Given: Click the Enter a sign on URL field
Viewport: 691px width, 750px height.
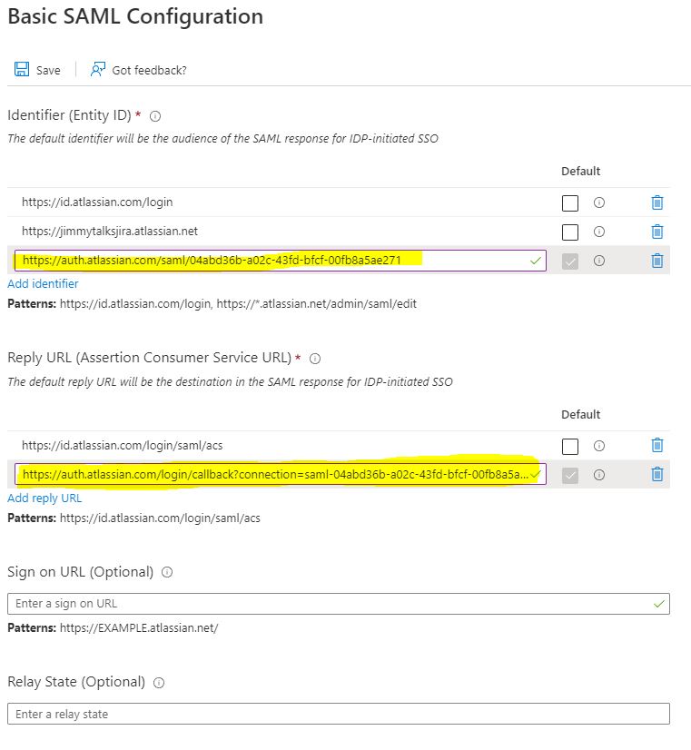Looking at the screenshot, I should 339,604.
